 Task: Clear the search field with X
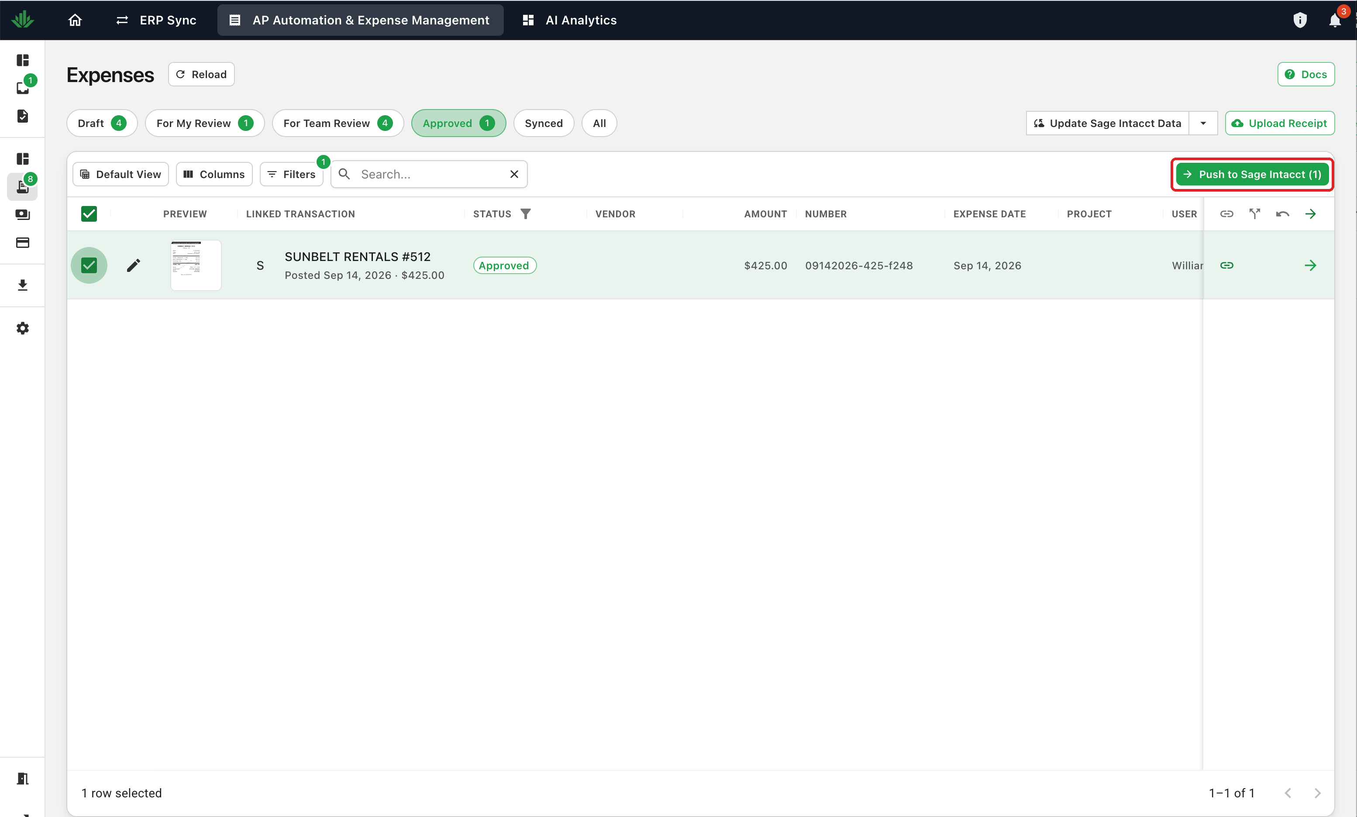[514, 174]
